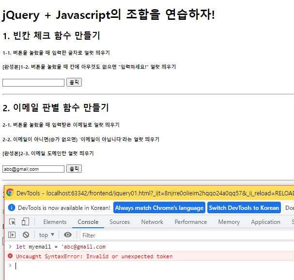Click the '[완성본]2-3.' instruction line

coord(48,153)
